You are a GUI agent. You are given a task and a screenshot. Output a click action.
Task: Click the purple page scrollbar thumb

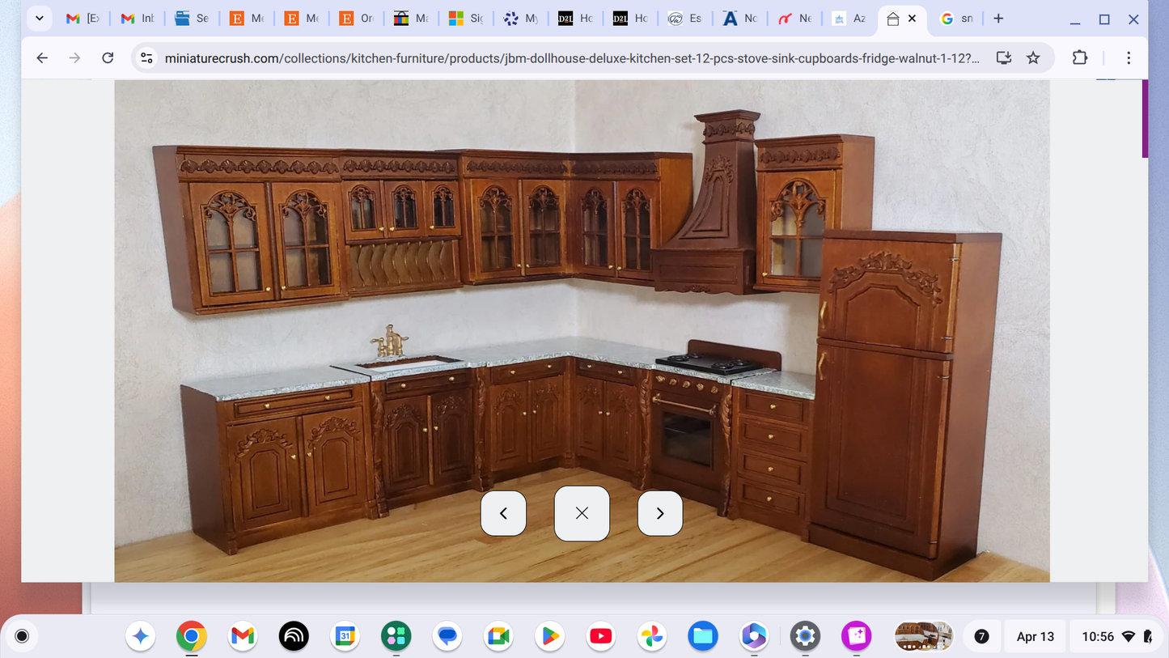(1145, 118)
